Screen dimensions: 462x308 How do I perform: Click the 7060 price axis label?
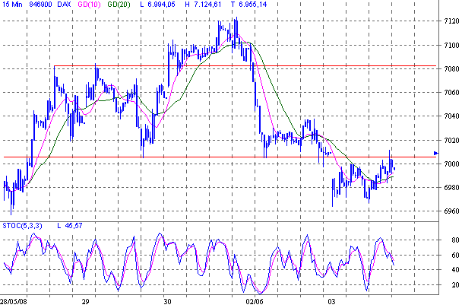pyautogui.click(x=451, y=93)
